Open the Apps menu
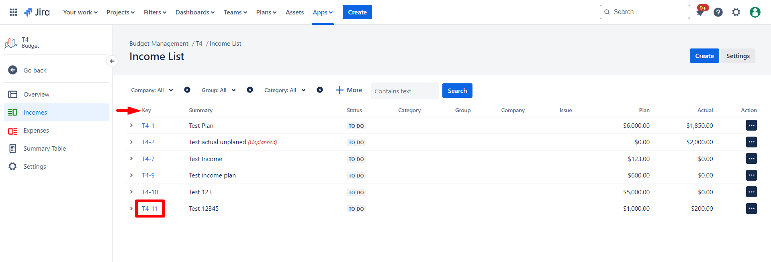The image size is (771, 262). [x=323, y=12]
